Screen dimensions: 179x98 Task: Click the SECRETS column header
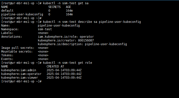pos(54,7)
